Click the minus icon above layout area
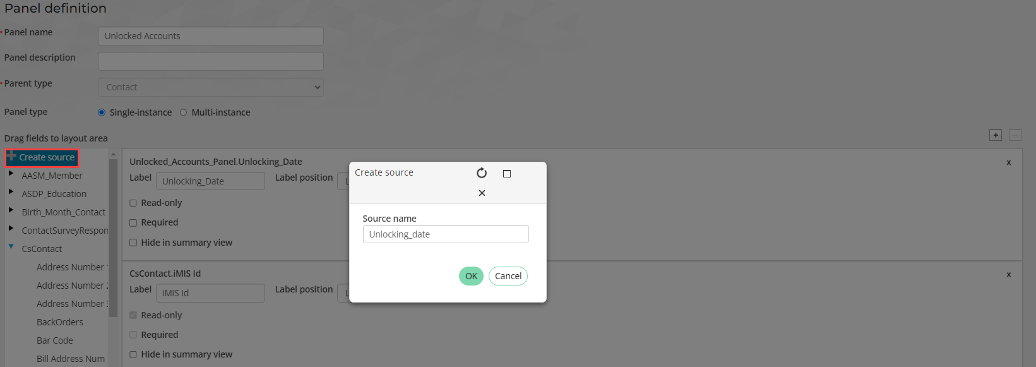 coord(1015,135)
